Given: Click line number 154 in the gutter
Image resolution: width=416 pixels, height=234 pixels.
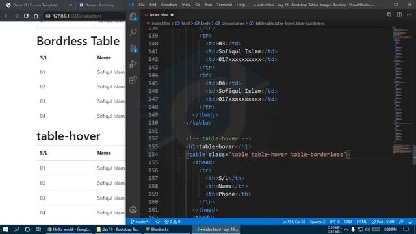Looking at the screenshot, I should (153, 155).
